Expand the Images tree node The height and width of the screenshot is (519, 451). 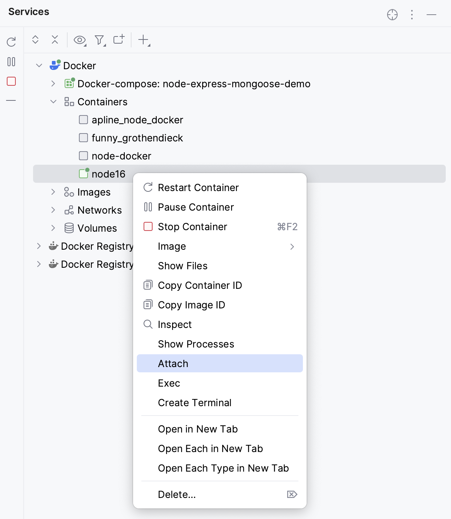[x=53, y=192]
